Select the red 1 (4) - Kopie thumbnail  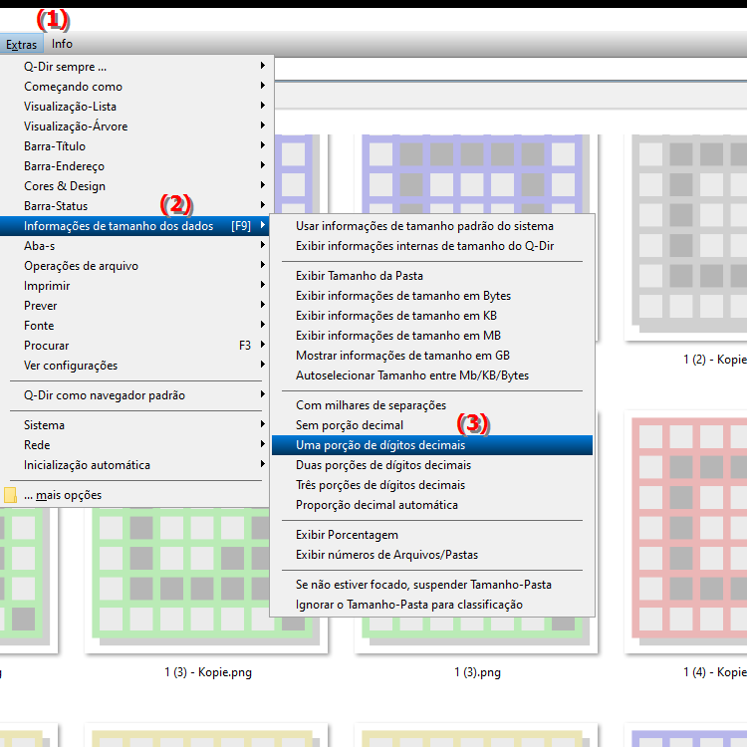(686, 531)
